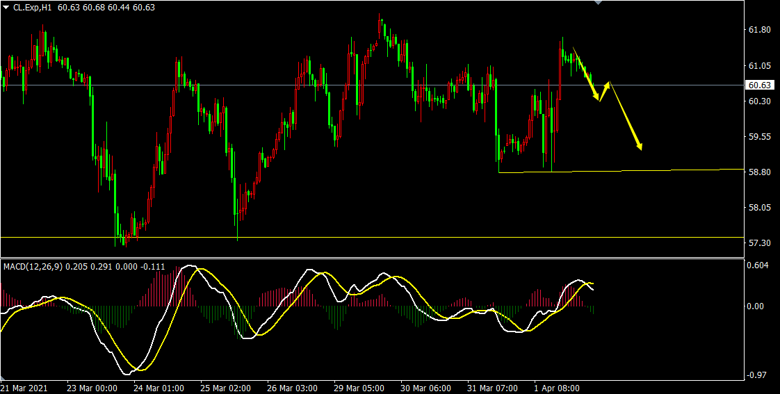Screen dimensions: 780x394
Task: Select the CL.Exp,H1 symbol title text
Action: point(36,7)
